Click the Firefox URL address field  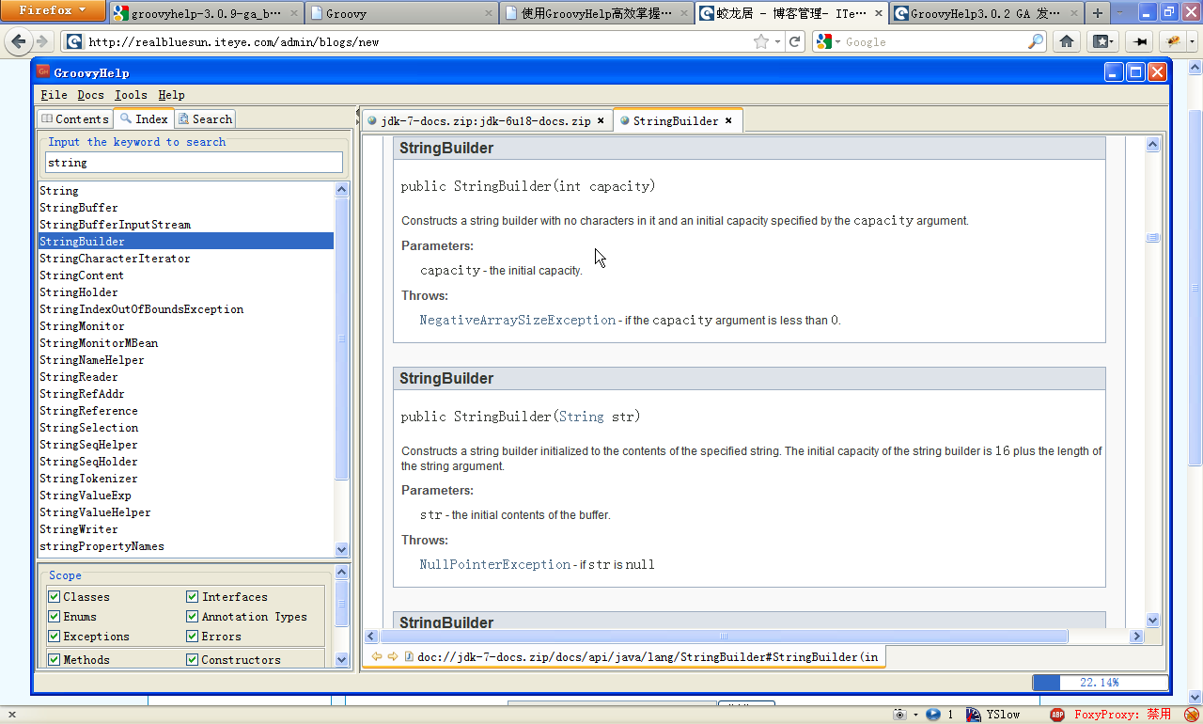coord(418,41)
